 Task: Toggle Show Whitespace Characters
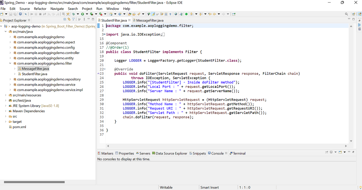tap(170, 14)
